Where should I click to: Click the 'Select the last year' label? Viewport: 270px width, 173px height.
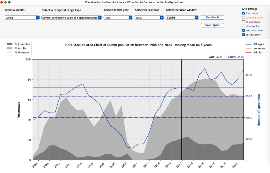point(147,10)
